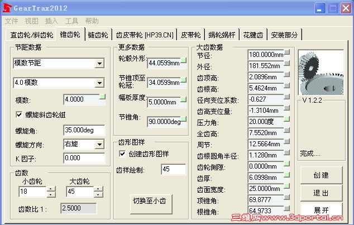Decrease 大齿轮 tooth count with down arrow
Image resolution: width=354 pixels, height=225 pixels.
point(99,194)
